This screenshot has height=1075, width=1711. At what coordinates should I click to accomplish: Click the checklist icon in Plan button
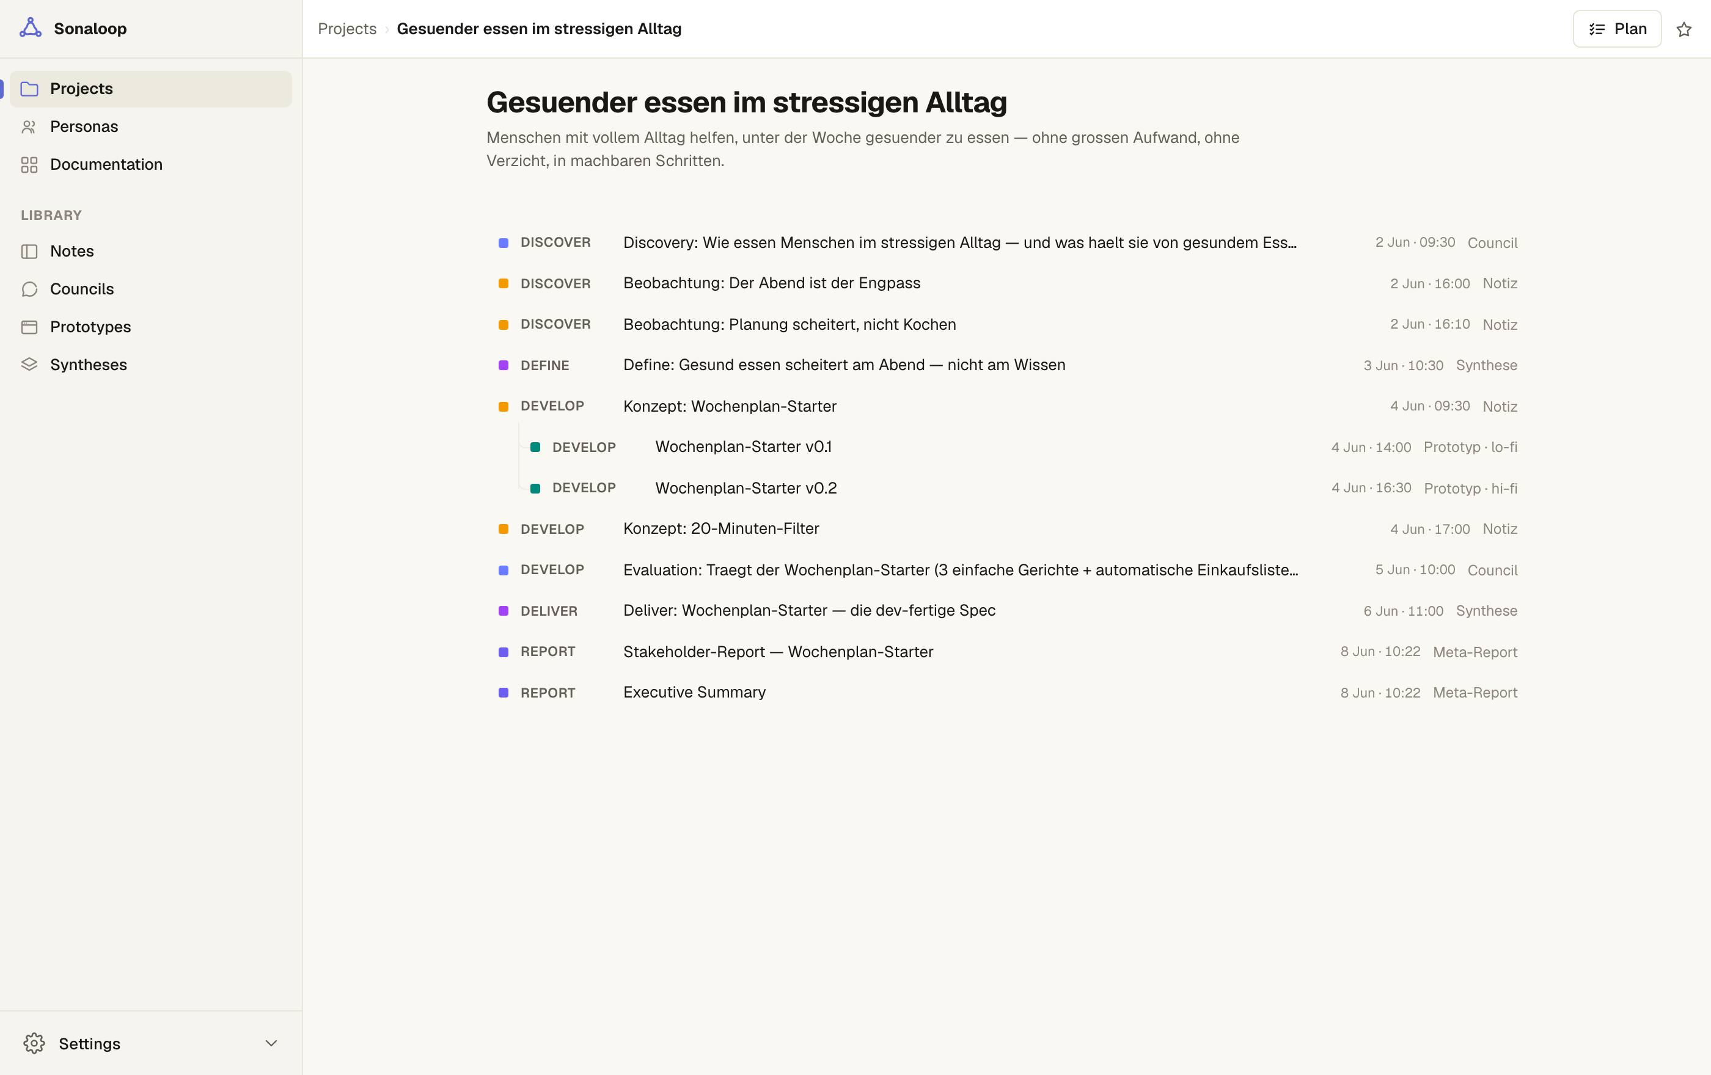coord(1597,29)
